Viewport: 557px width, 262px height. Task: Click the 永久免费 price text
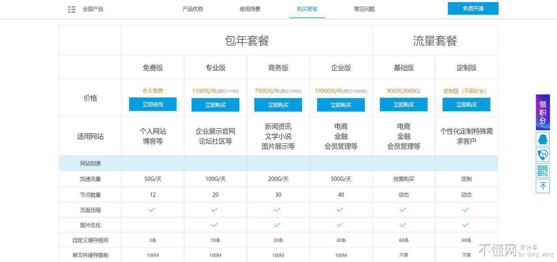(x=153, y=91)
